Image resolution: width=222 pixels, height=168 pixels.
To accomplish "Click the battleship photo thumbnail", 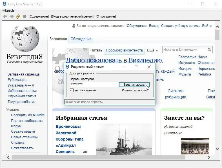I will pyautogui.click(x=124, y=139).
